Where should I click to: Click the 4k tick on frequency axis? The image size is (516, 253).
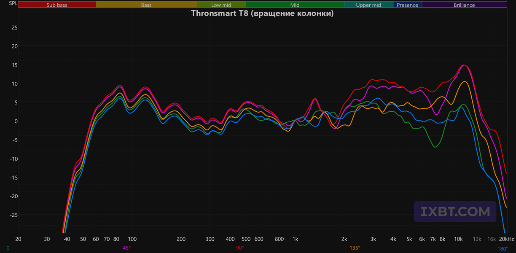point(393,239)
